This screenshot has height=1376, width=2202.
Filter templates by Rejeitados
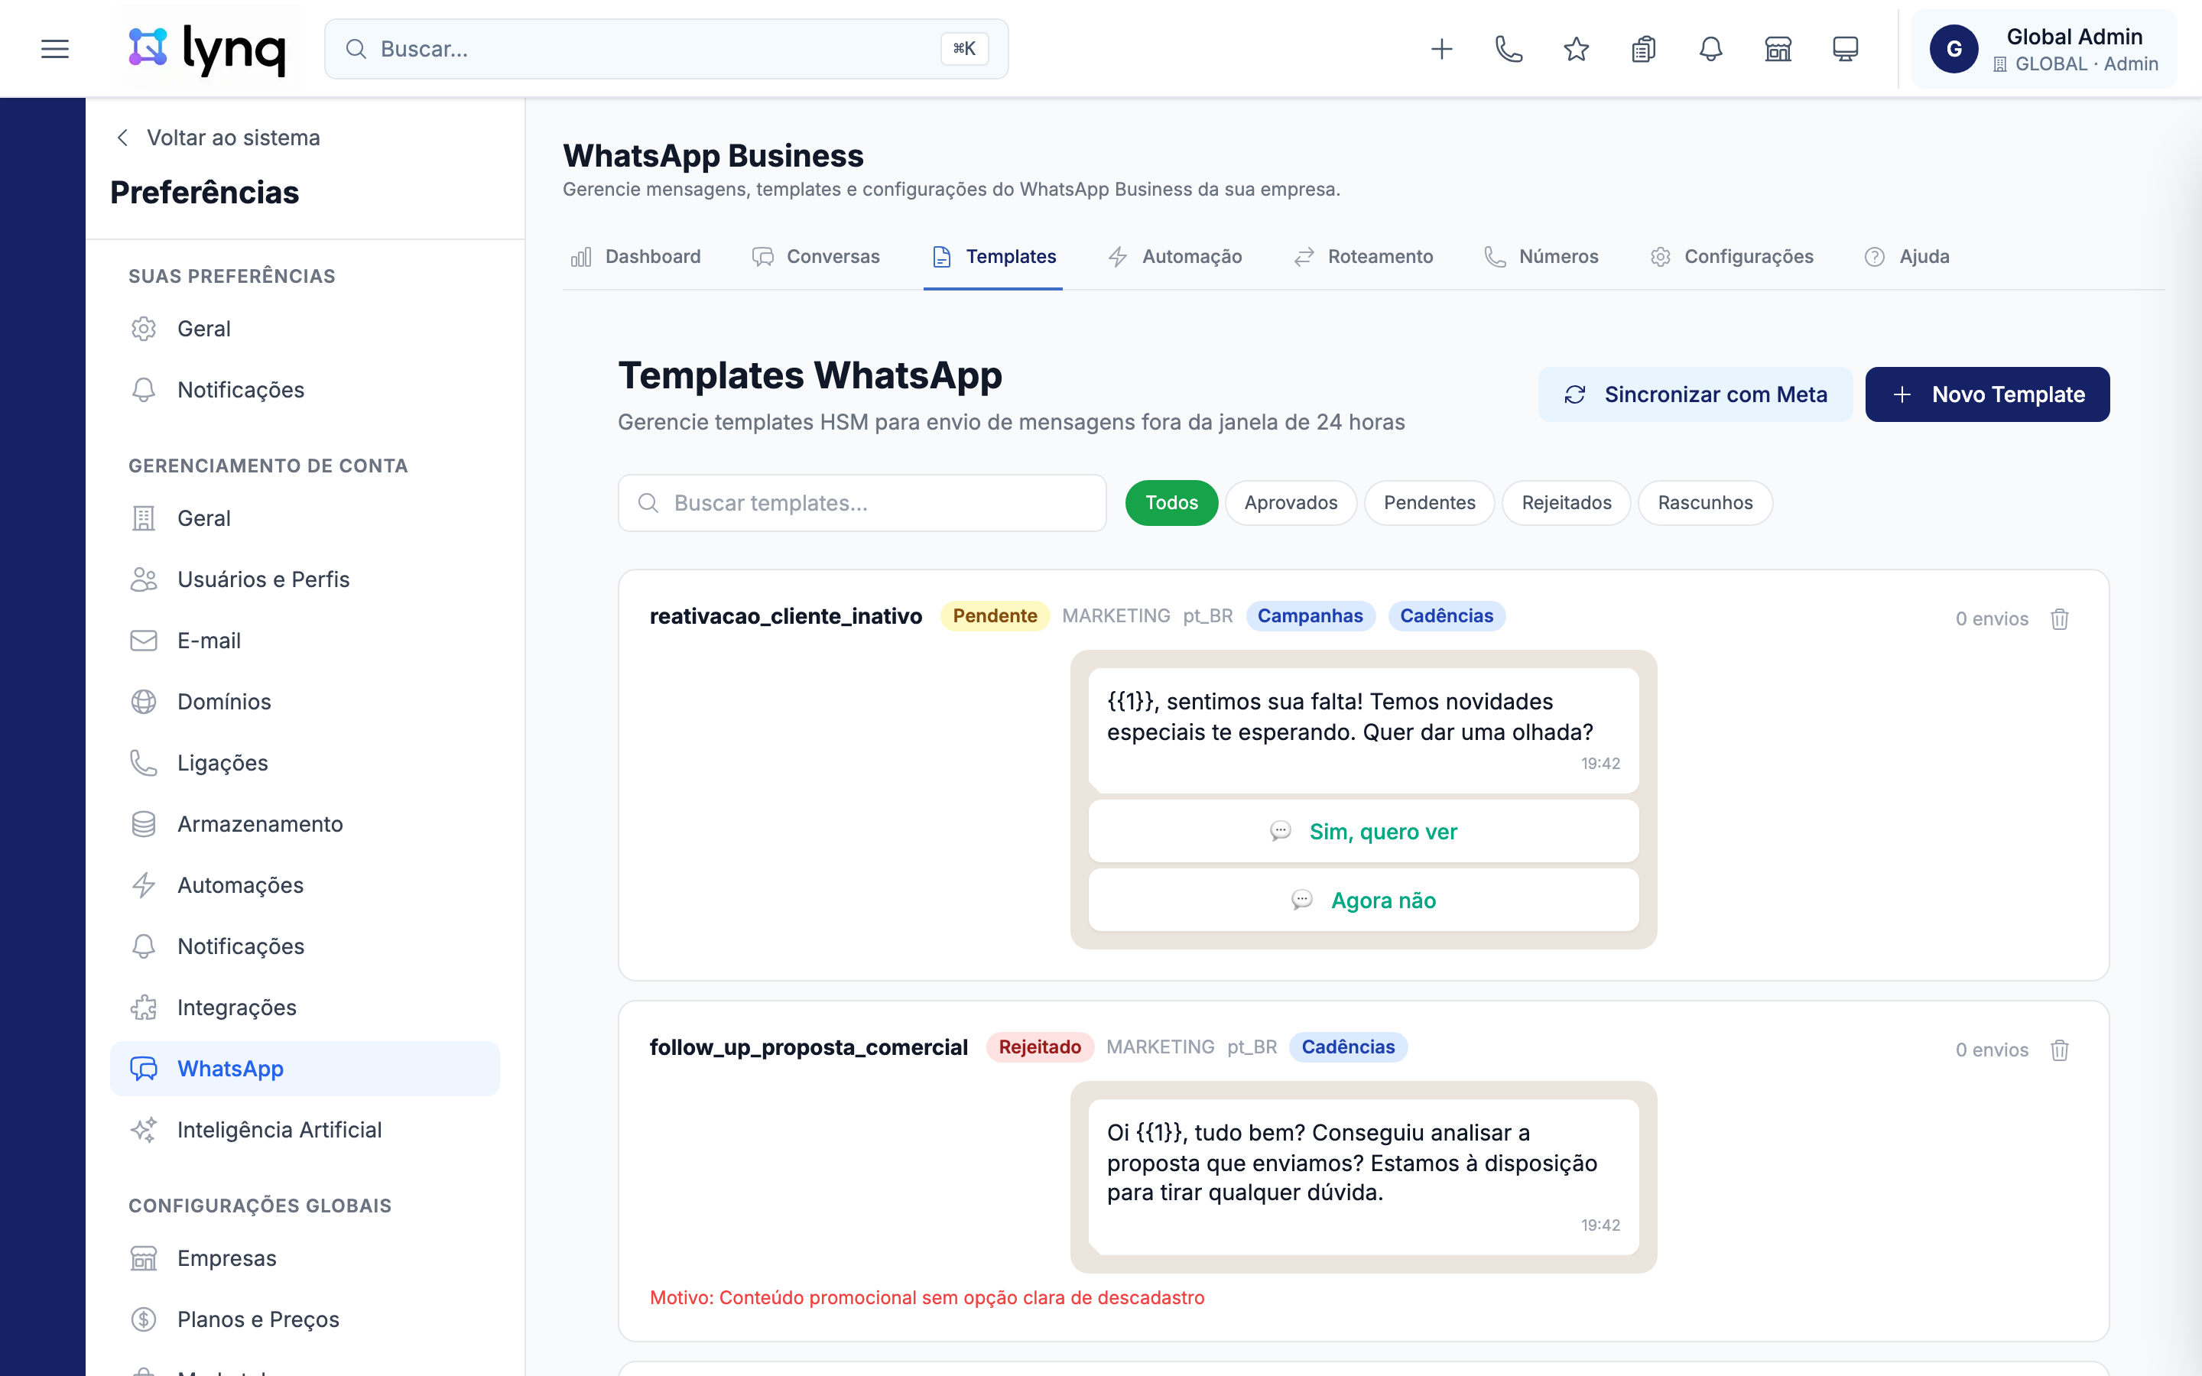tap(1566, 503)
